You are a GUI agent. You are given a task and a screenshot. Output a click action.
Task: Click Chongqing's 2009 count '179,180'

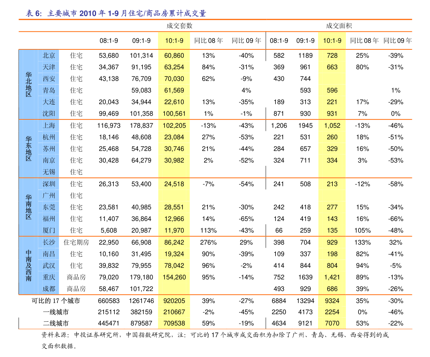(141, 277)
